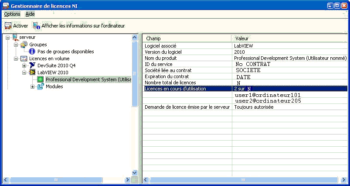Screen dimensions: 350x186
Task: Open the Aide menu
Action: click(30, 14)
